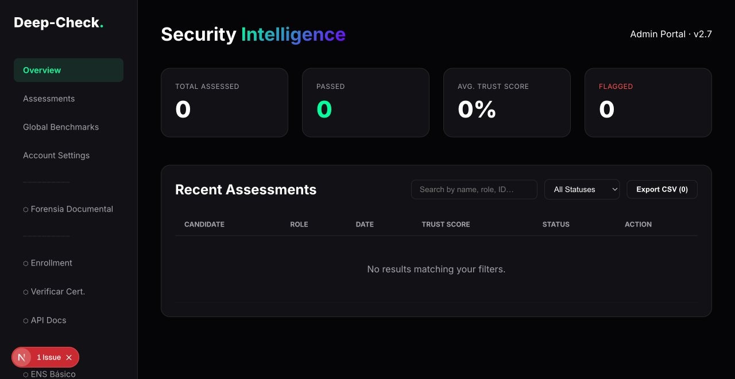The height and width of the screenshot is (379, 735).
Task: Click the circle icon next to API Docs
Action: click(x=25, y=320)
